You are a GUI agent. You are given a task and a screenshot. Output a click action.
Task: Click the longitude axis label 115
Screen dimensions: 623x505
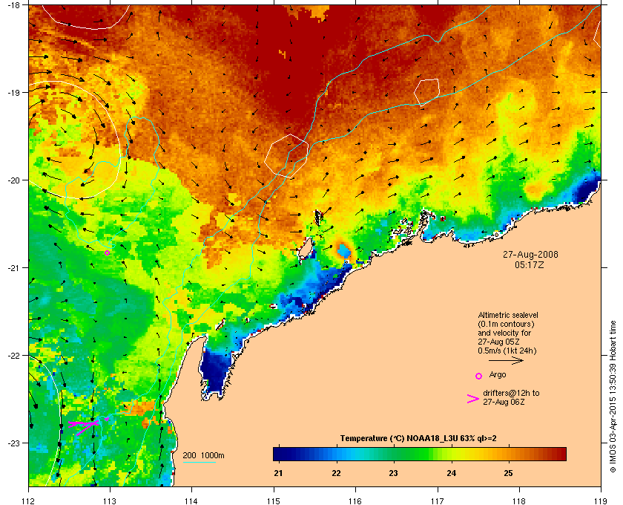point(274,501)
